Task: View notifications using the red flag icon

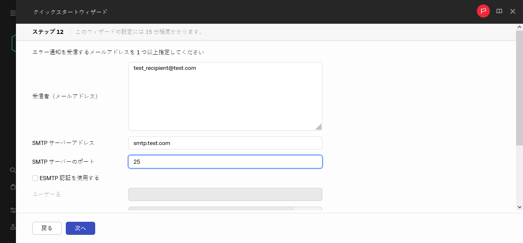Action: pyautogui.click(x=483, y=11)
